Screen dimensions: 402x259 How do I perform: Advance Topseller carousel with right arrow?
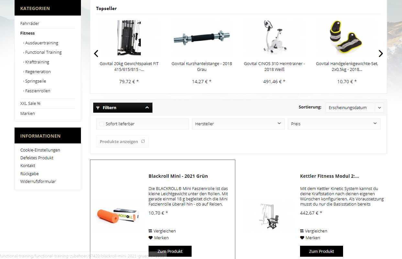[381, 54]
